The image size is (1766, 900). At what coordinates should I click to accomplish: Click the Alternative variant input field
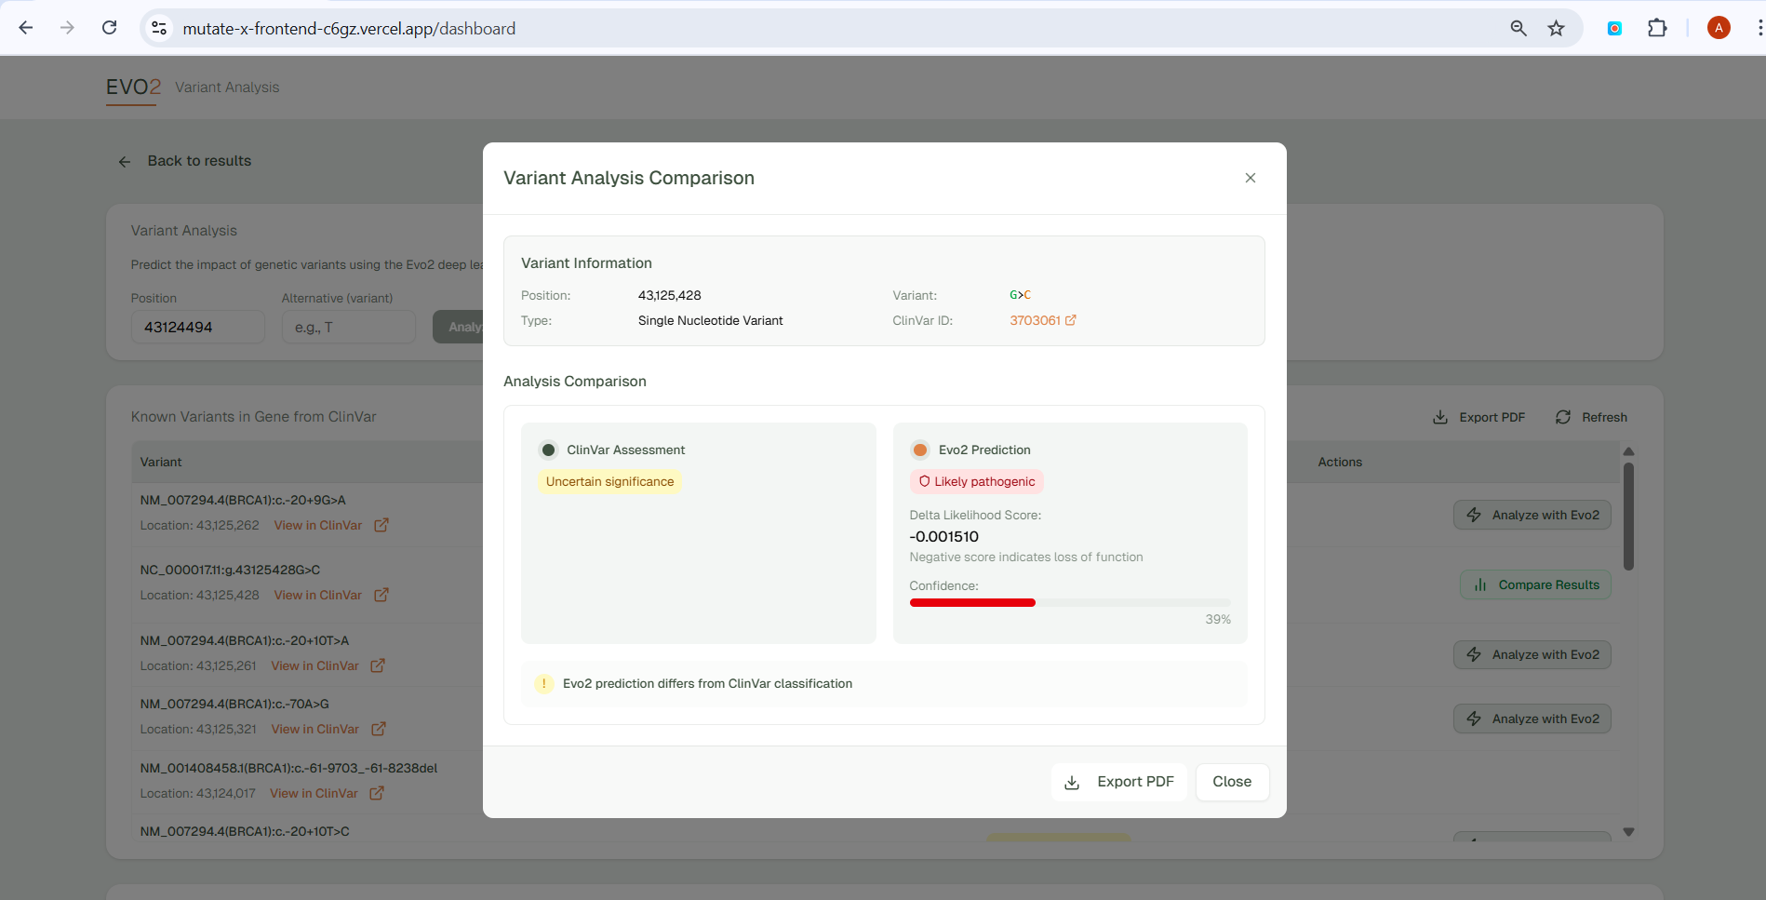coord(349,327)
